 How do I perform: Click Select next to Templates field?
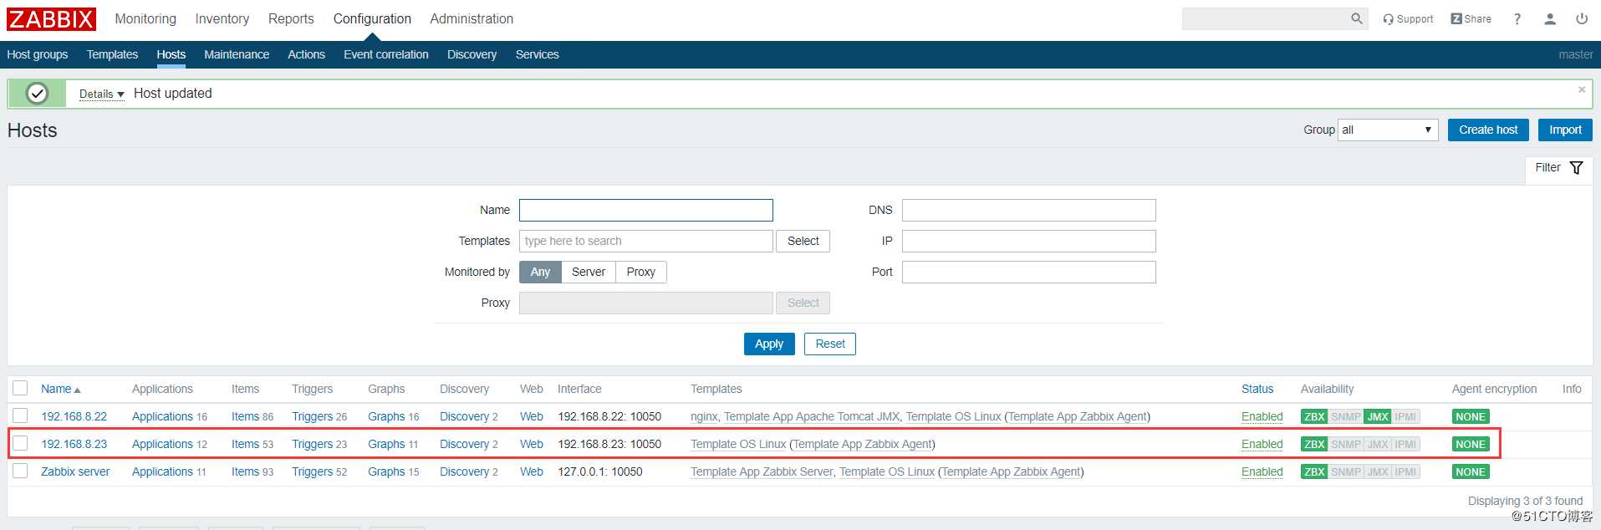(803, 241)
